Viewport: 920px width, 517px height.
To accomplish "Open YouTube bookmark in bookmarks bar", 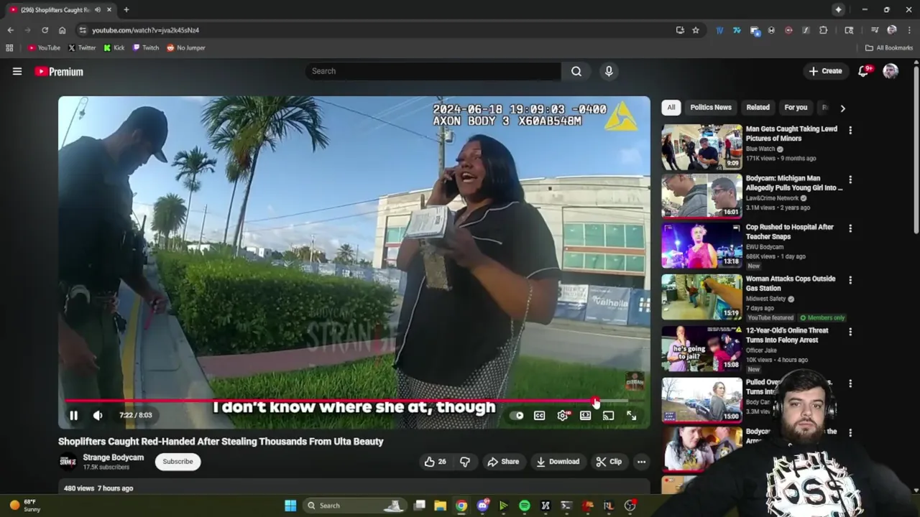I will 44,48.
